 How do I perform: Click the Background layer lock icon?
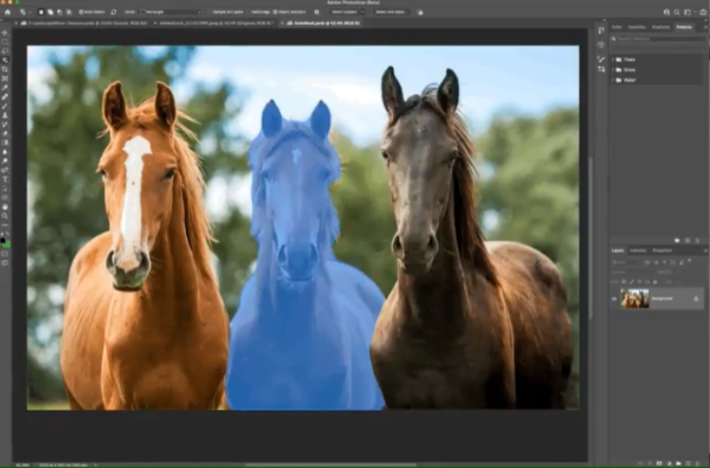tap(696, 299)
